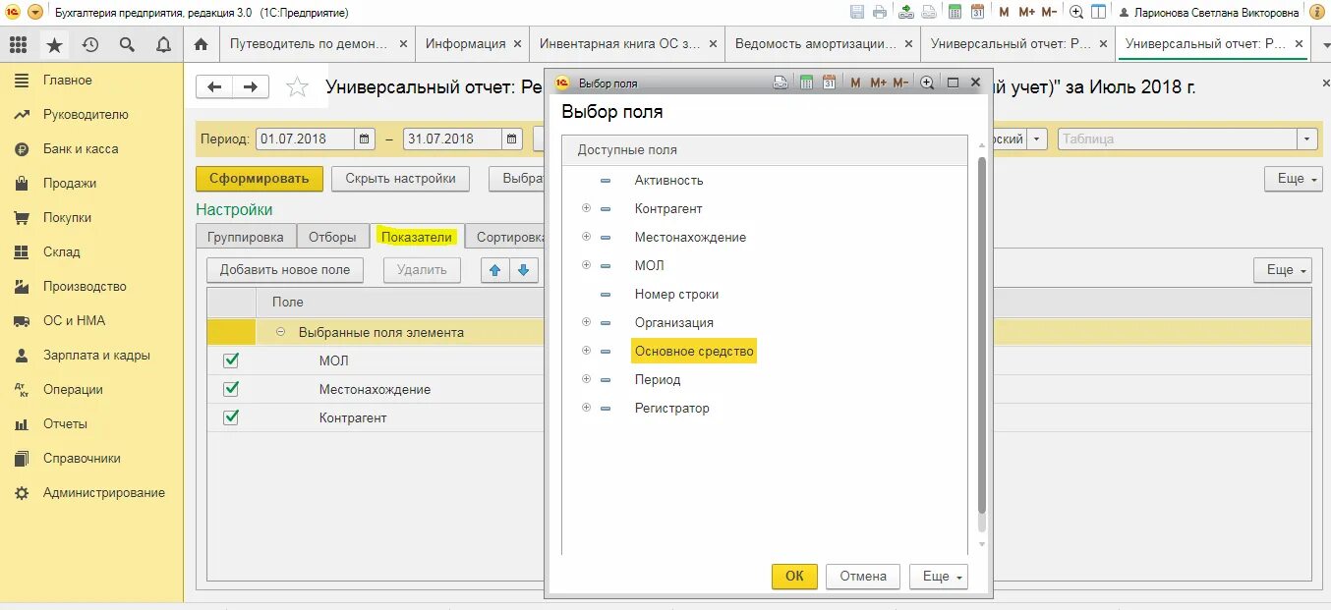Expand the Регистратор field node
The height and width of the screenshot is (610, 1331).
(586, 408)
